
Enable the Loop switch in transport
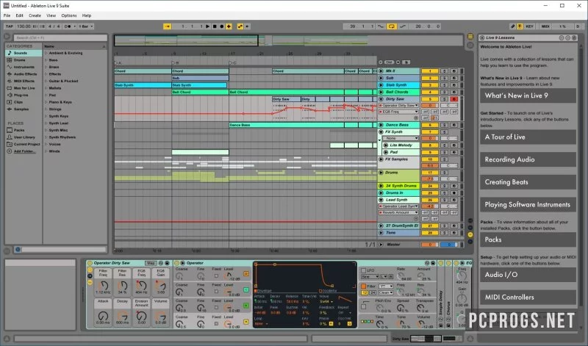point(392,26)
